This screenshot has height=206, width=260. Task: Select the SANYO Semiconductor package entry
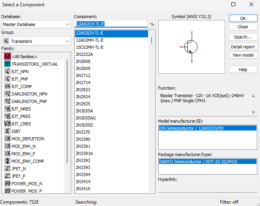pos(207,162)
